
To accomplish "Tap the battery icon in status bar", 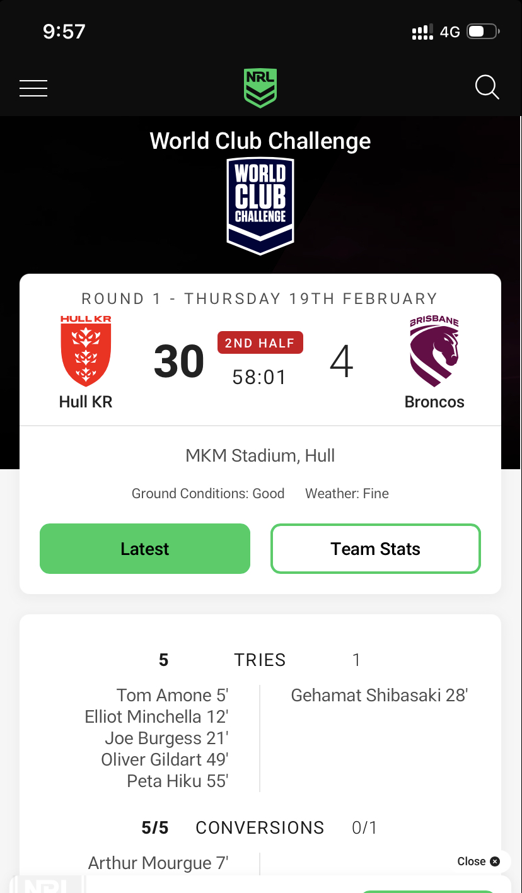I will pyautogui.click(x=483, y=32).
